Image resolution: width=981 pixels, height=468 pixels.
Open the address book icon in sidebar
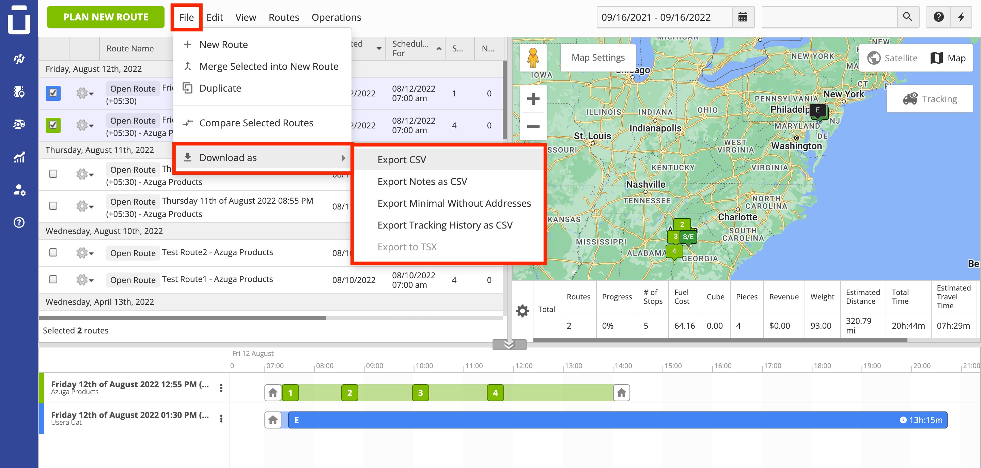(x=19, y=91)
